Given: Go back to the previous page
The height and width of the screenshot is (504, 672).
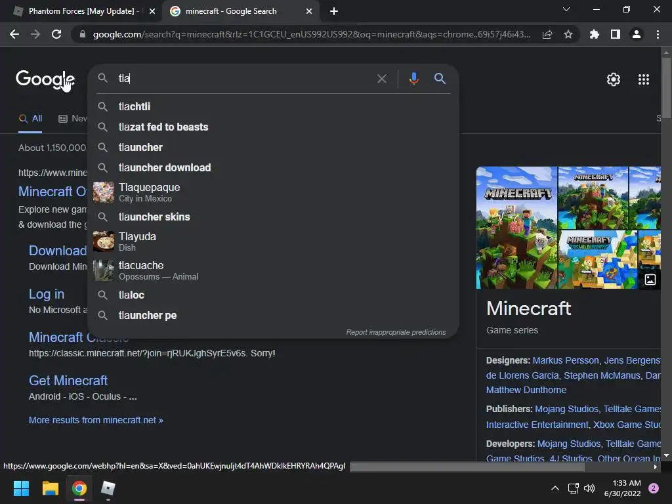Looking at the screenshot, I should [x=14, y=34].
